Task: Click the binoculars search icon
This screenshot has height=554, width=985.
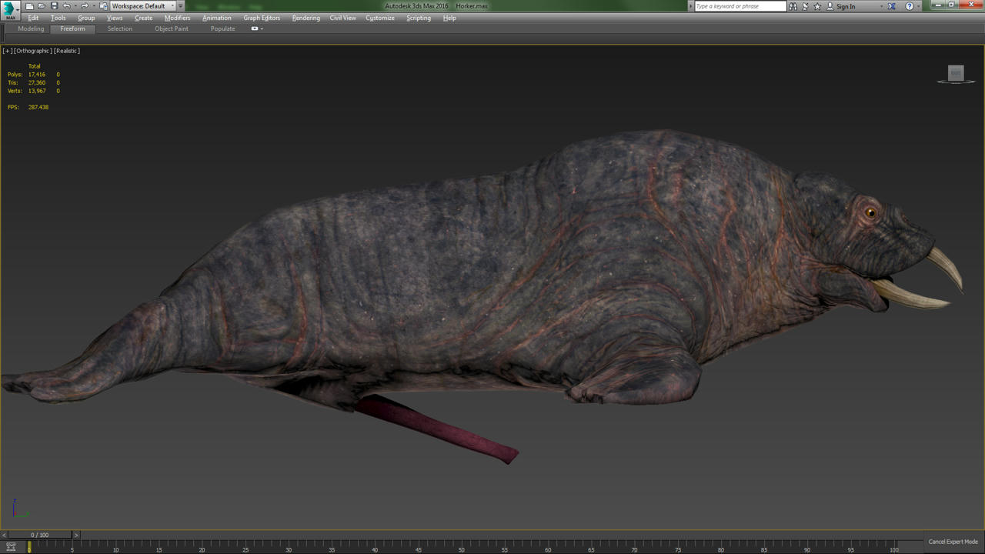Action: click(793, 6)
